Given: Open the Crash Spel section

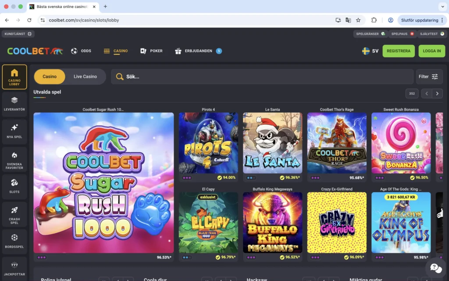Looking at the screenshot, I should pyautogui.click(x=14, y=215).
